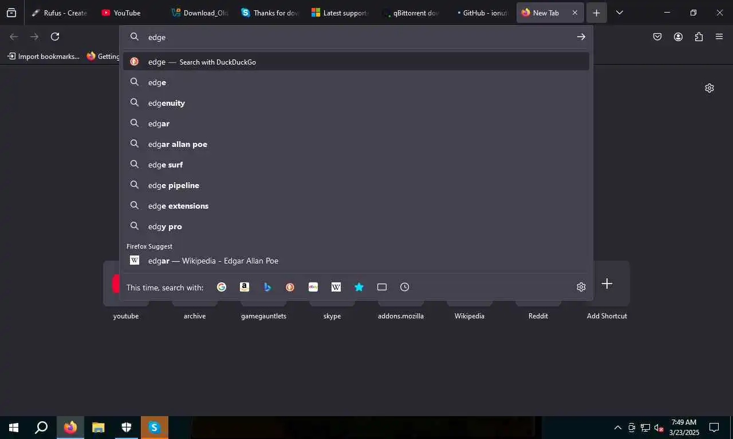Open Firefox View icon at tab bar start
This screenshot has width=733, height=439.
click(11, 13)
